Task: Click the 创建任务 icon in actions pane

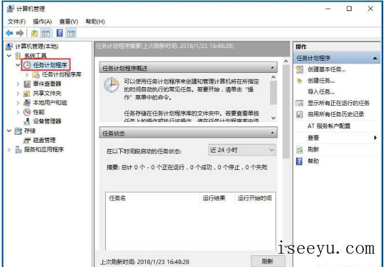Action: (x=299, y=81)
